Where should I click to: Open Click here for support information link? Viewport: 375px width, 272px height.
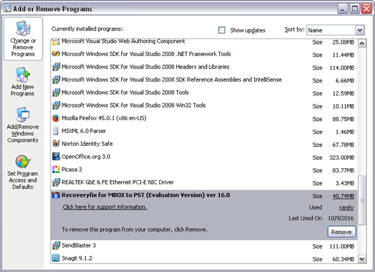click(x=105, y=207)
